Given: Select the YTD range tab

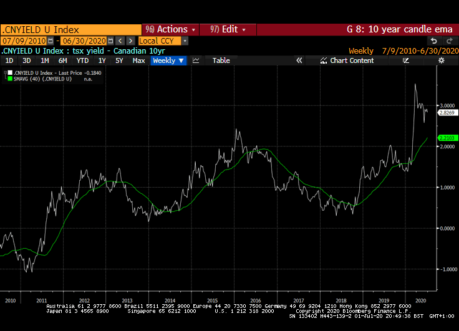Looking at the screenshot, I should [82, 60].
